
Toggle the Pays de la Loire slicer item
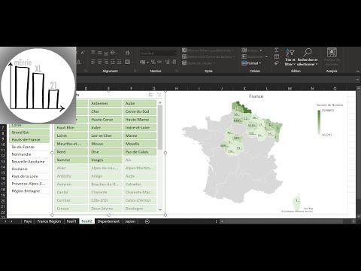tap(29, 176)
